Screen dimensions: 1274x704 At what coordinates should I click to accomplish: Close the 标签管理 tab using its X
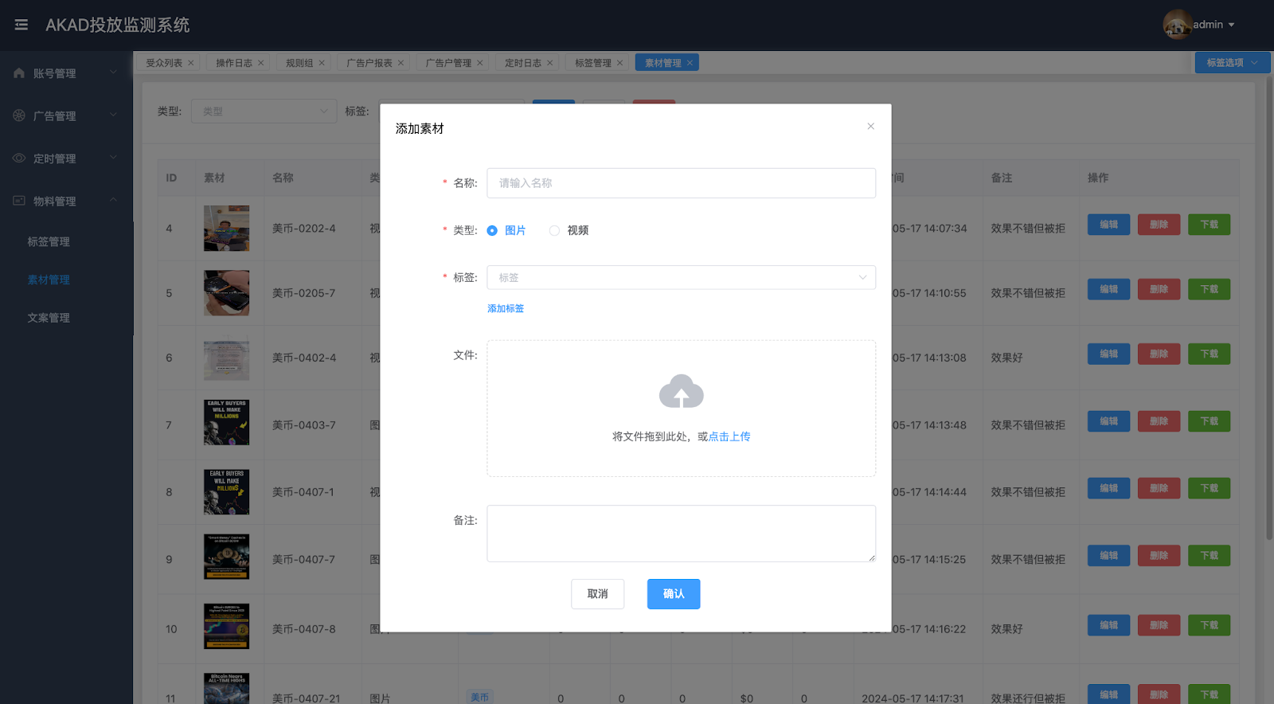(619, 63)
